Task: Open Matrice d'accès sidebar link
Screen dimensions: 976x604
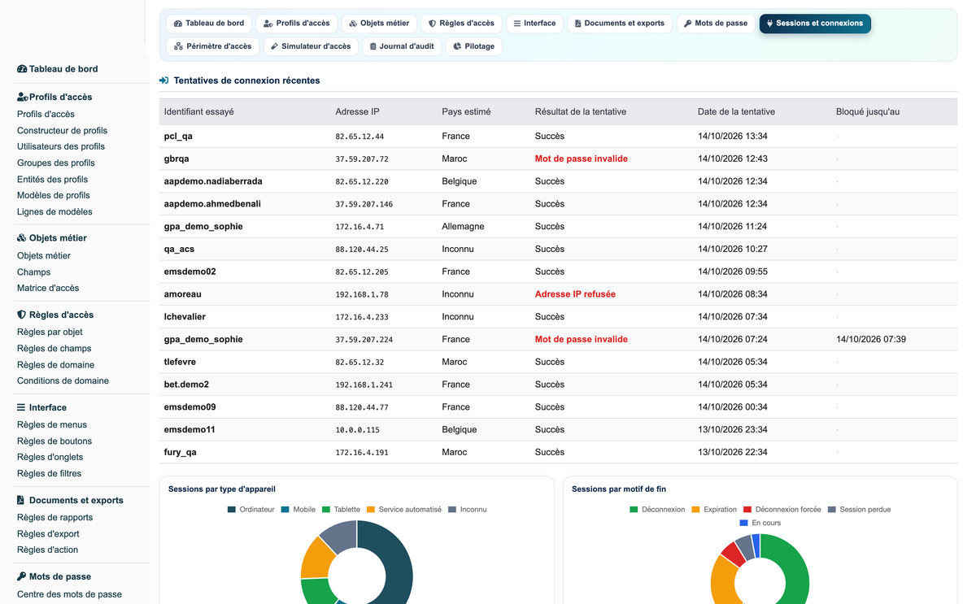Action: pyautogui.click(x=48, y=288)
